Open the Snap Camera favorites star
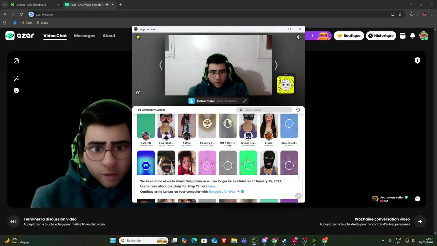The width and height of the screenshot is (437, 246). point(138,37)
